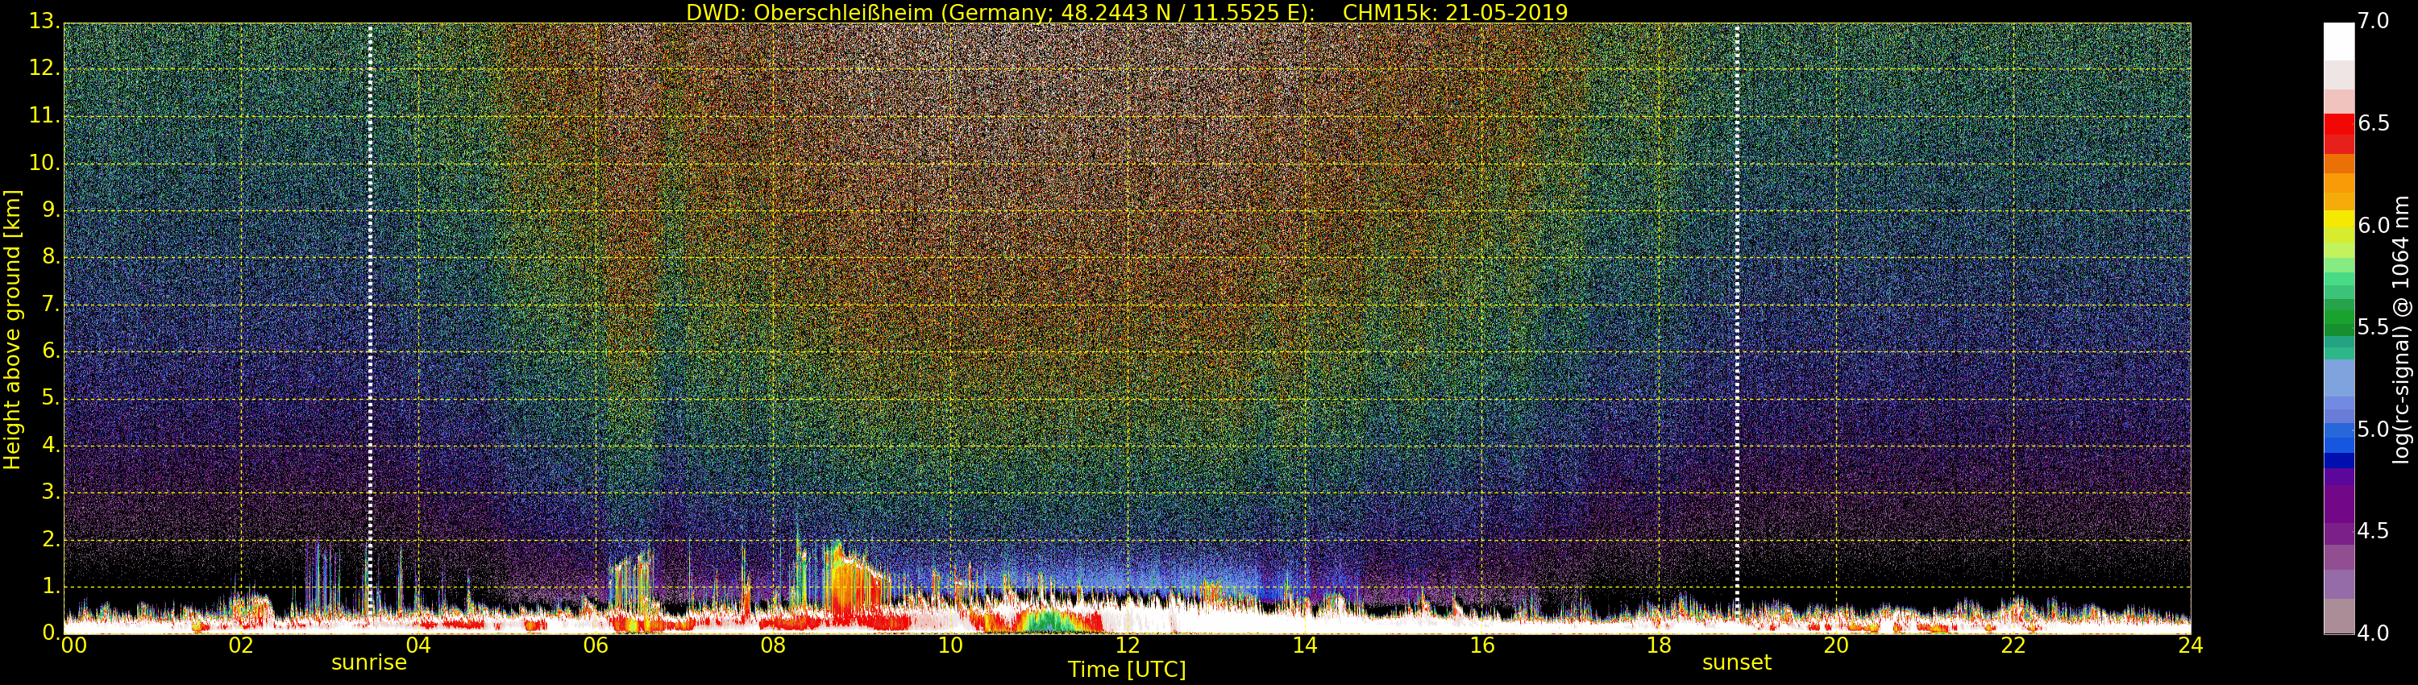Click the '06' time tick label
The image size is (2418, 685).
pos(596,646)
